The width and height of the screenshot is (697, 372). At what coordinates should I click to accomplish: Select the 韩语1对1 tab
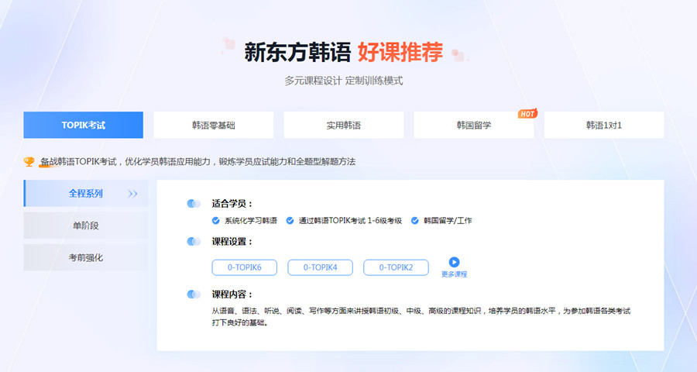tap(603, 125)
